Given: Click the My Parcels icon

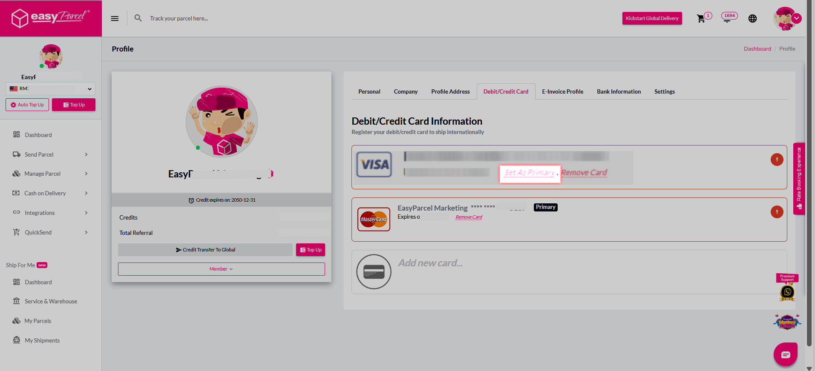Looking at the screenshot, I should [x=17, y=321].
